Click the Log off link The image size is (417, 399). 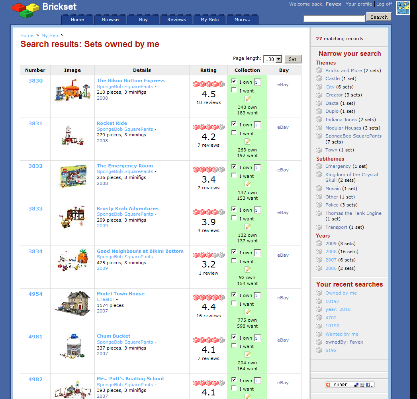click(384, 4)
